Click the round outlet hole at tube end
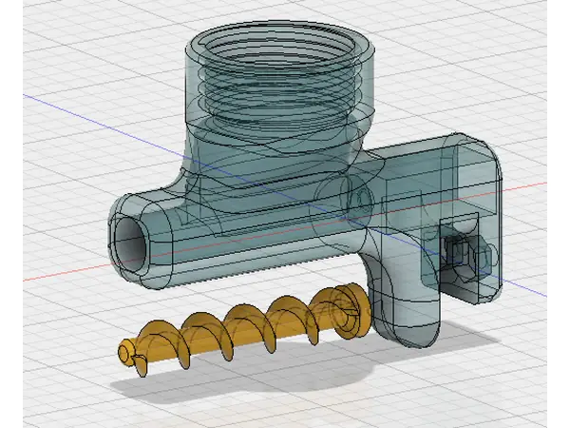Image resolution: width=570 pixels, height=428 pixels. pos(130,243)
